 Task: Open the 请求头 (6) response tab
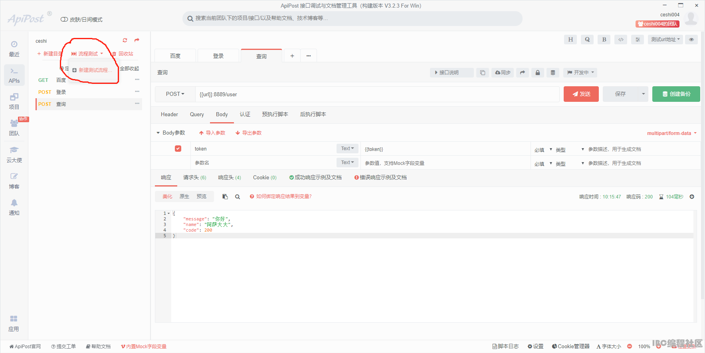(195, 178)
